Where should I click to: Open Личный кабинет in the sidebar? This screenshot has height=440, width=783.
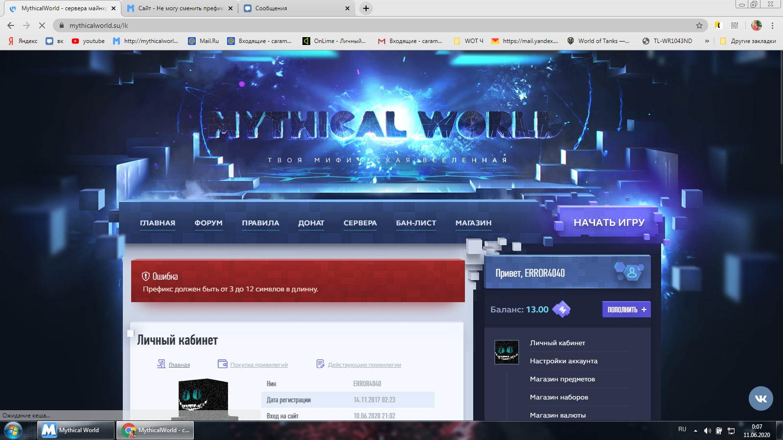point(557,343)
